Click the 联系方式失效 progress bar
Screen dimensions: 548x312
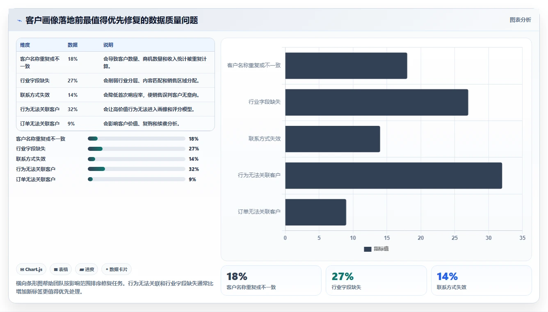137,159
